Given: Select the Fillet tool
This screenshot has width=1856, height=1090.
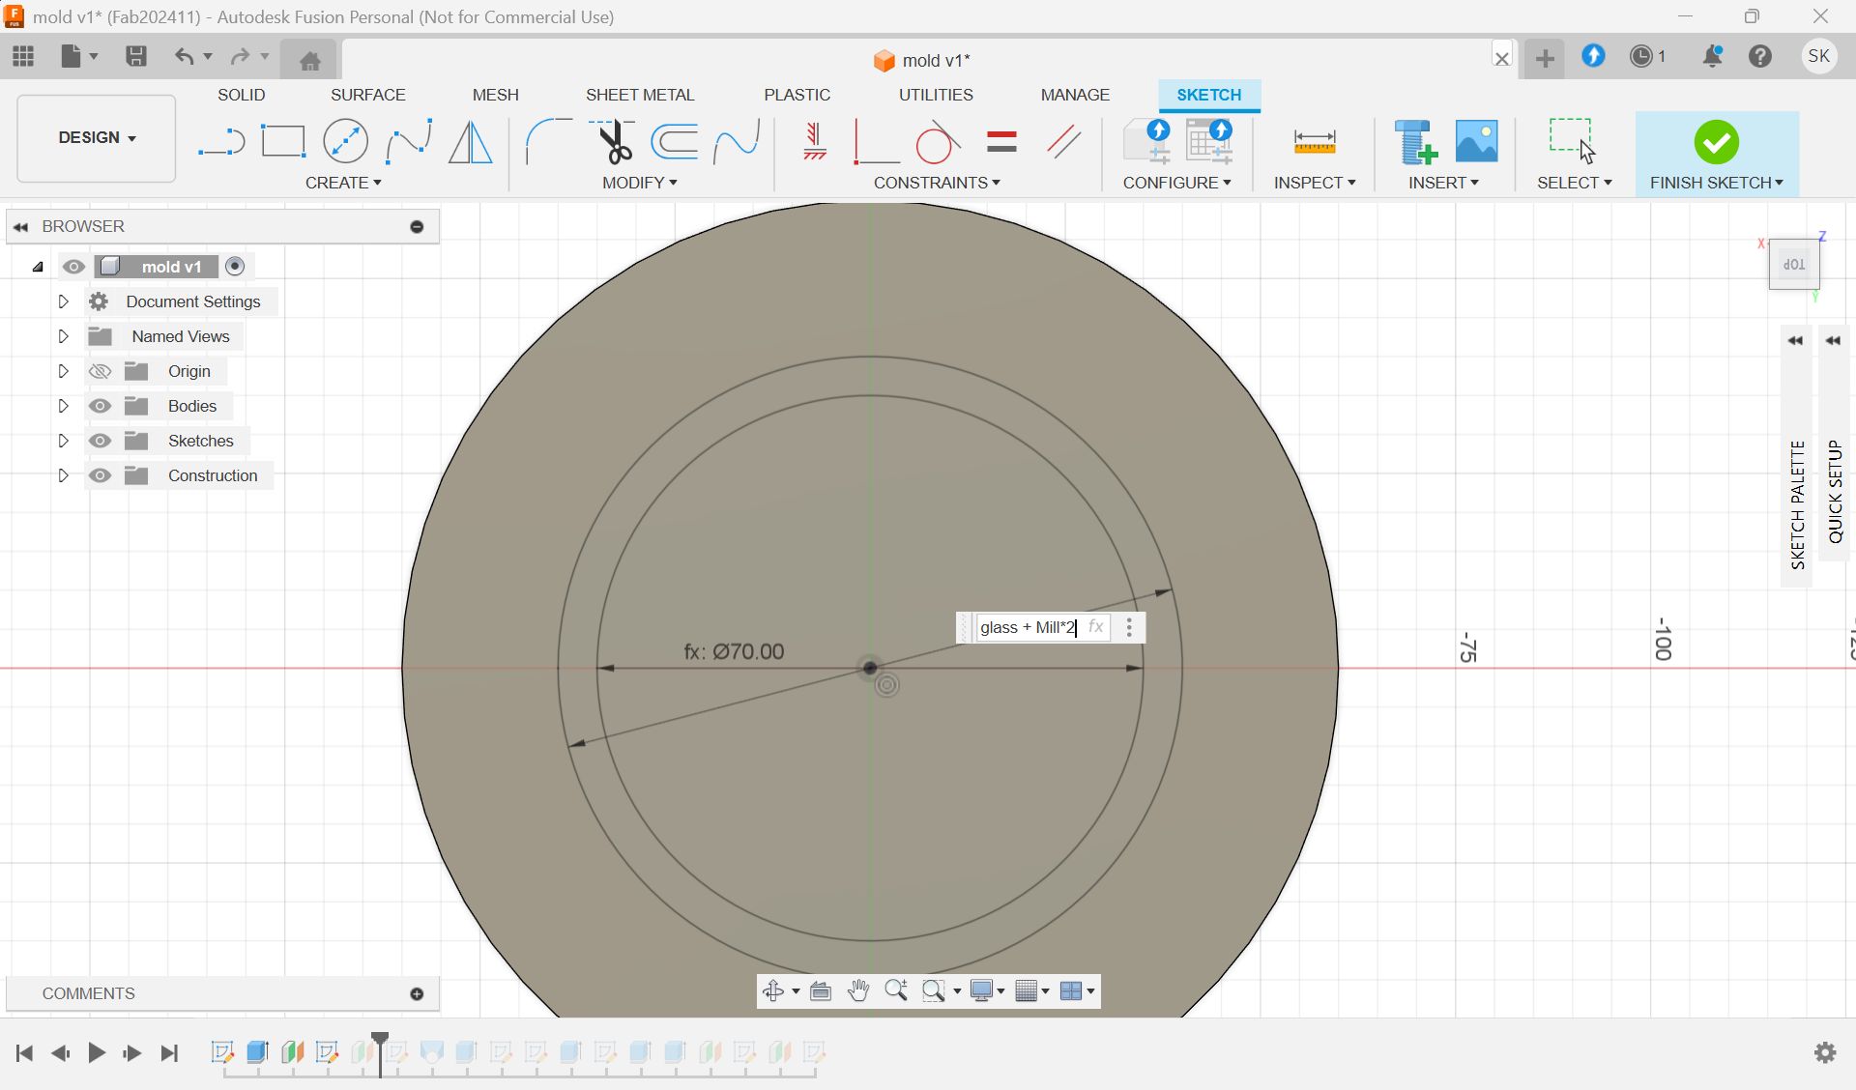Looking at the screenshot, I should point(548,142).
